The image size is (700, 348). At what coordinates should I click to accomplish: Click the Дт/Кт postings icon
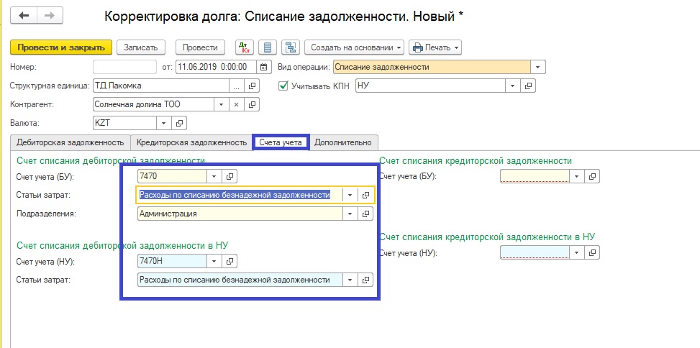[x=245, y=47]
